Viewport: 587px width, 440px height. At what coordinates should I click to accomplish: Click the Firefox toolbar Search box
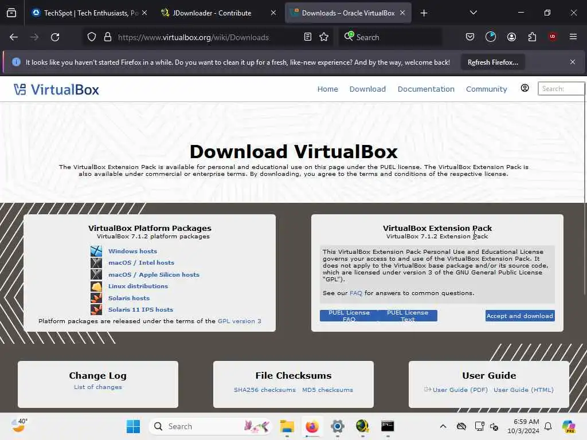[390, 37]
